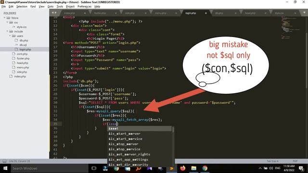308x173 pixels.
Task: Open side.php in the sidebar
Action: point(22,72)
